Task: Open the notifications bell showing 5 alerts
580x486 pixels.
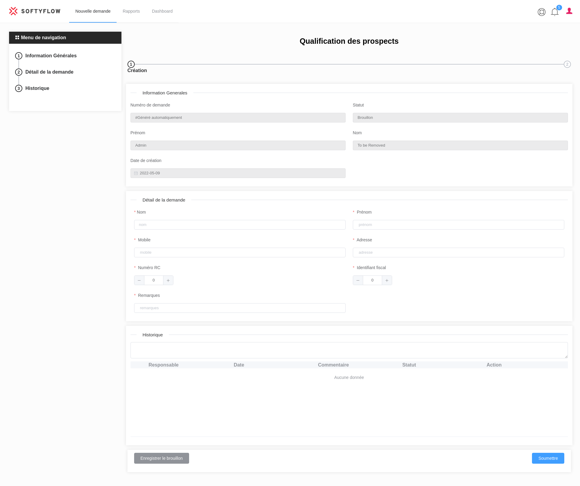Action: click(x=554, y=12)
